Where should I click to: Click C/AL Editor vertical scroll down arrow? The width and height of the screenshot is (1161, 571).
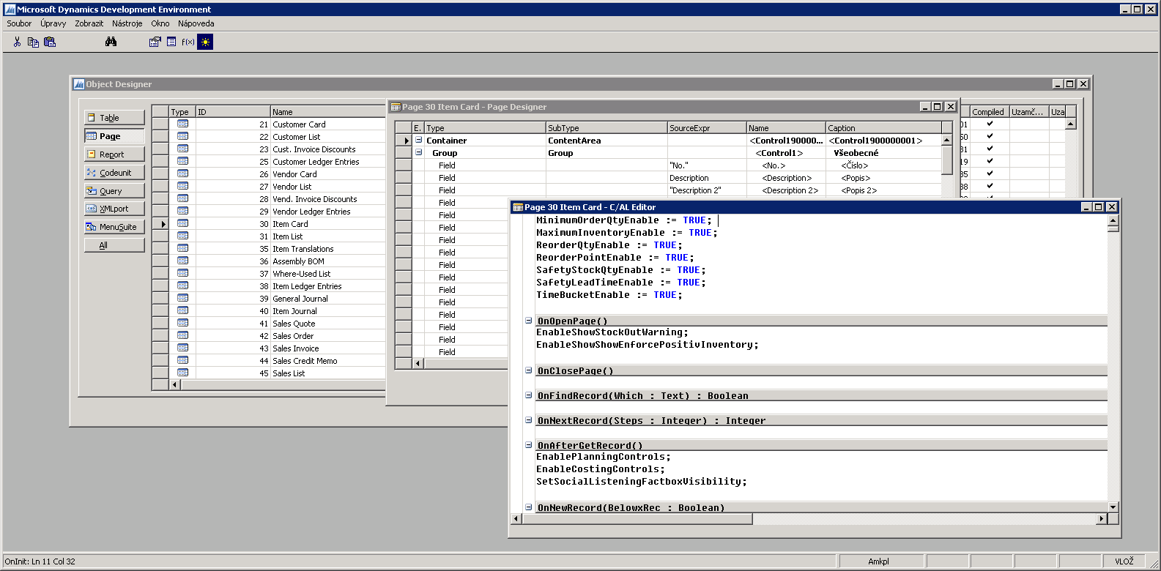[1113, 507]
